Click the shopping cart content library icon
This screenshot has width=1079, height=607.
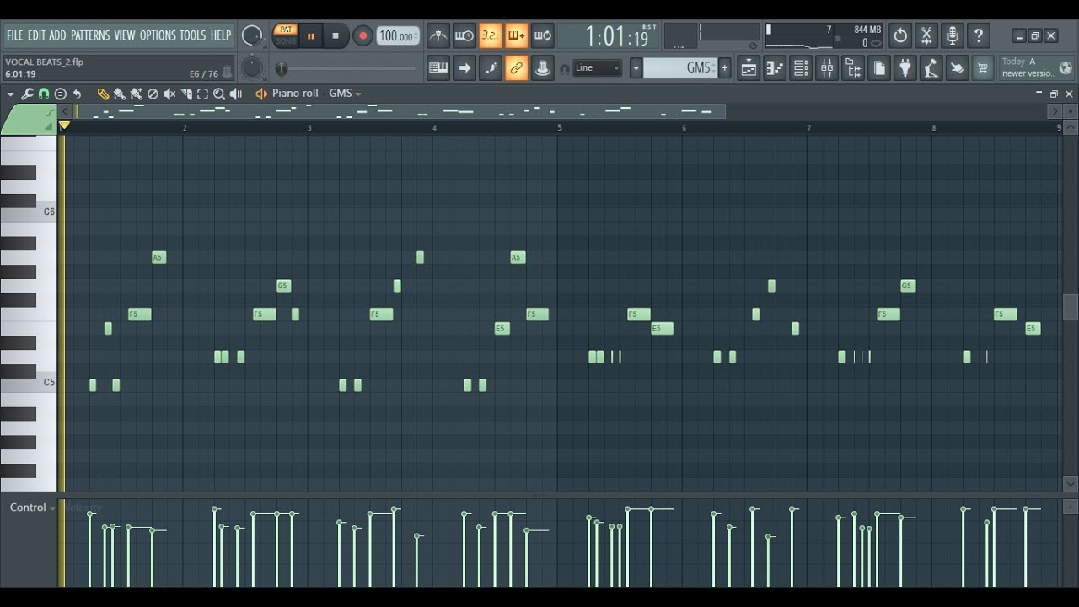pyautogui.click(x=983, y=68)
